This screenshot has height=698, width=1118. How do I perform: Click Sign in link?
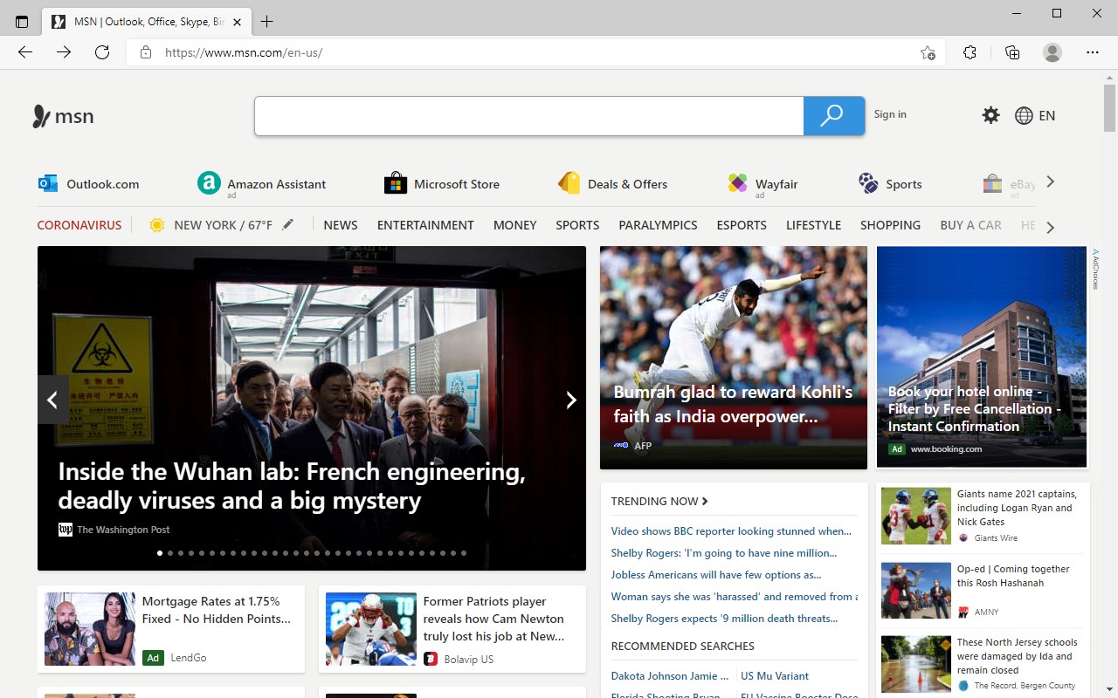tap(890, 114)
